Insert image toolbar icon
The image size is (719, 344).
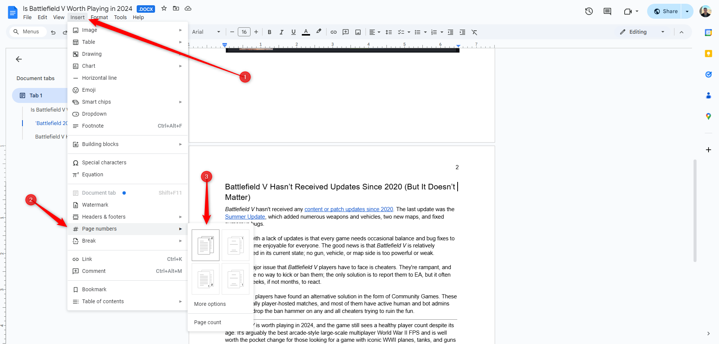coord(358,32)
